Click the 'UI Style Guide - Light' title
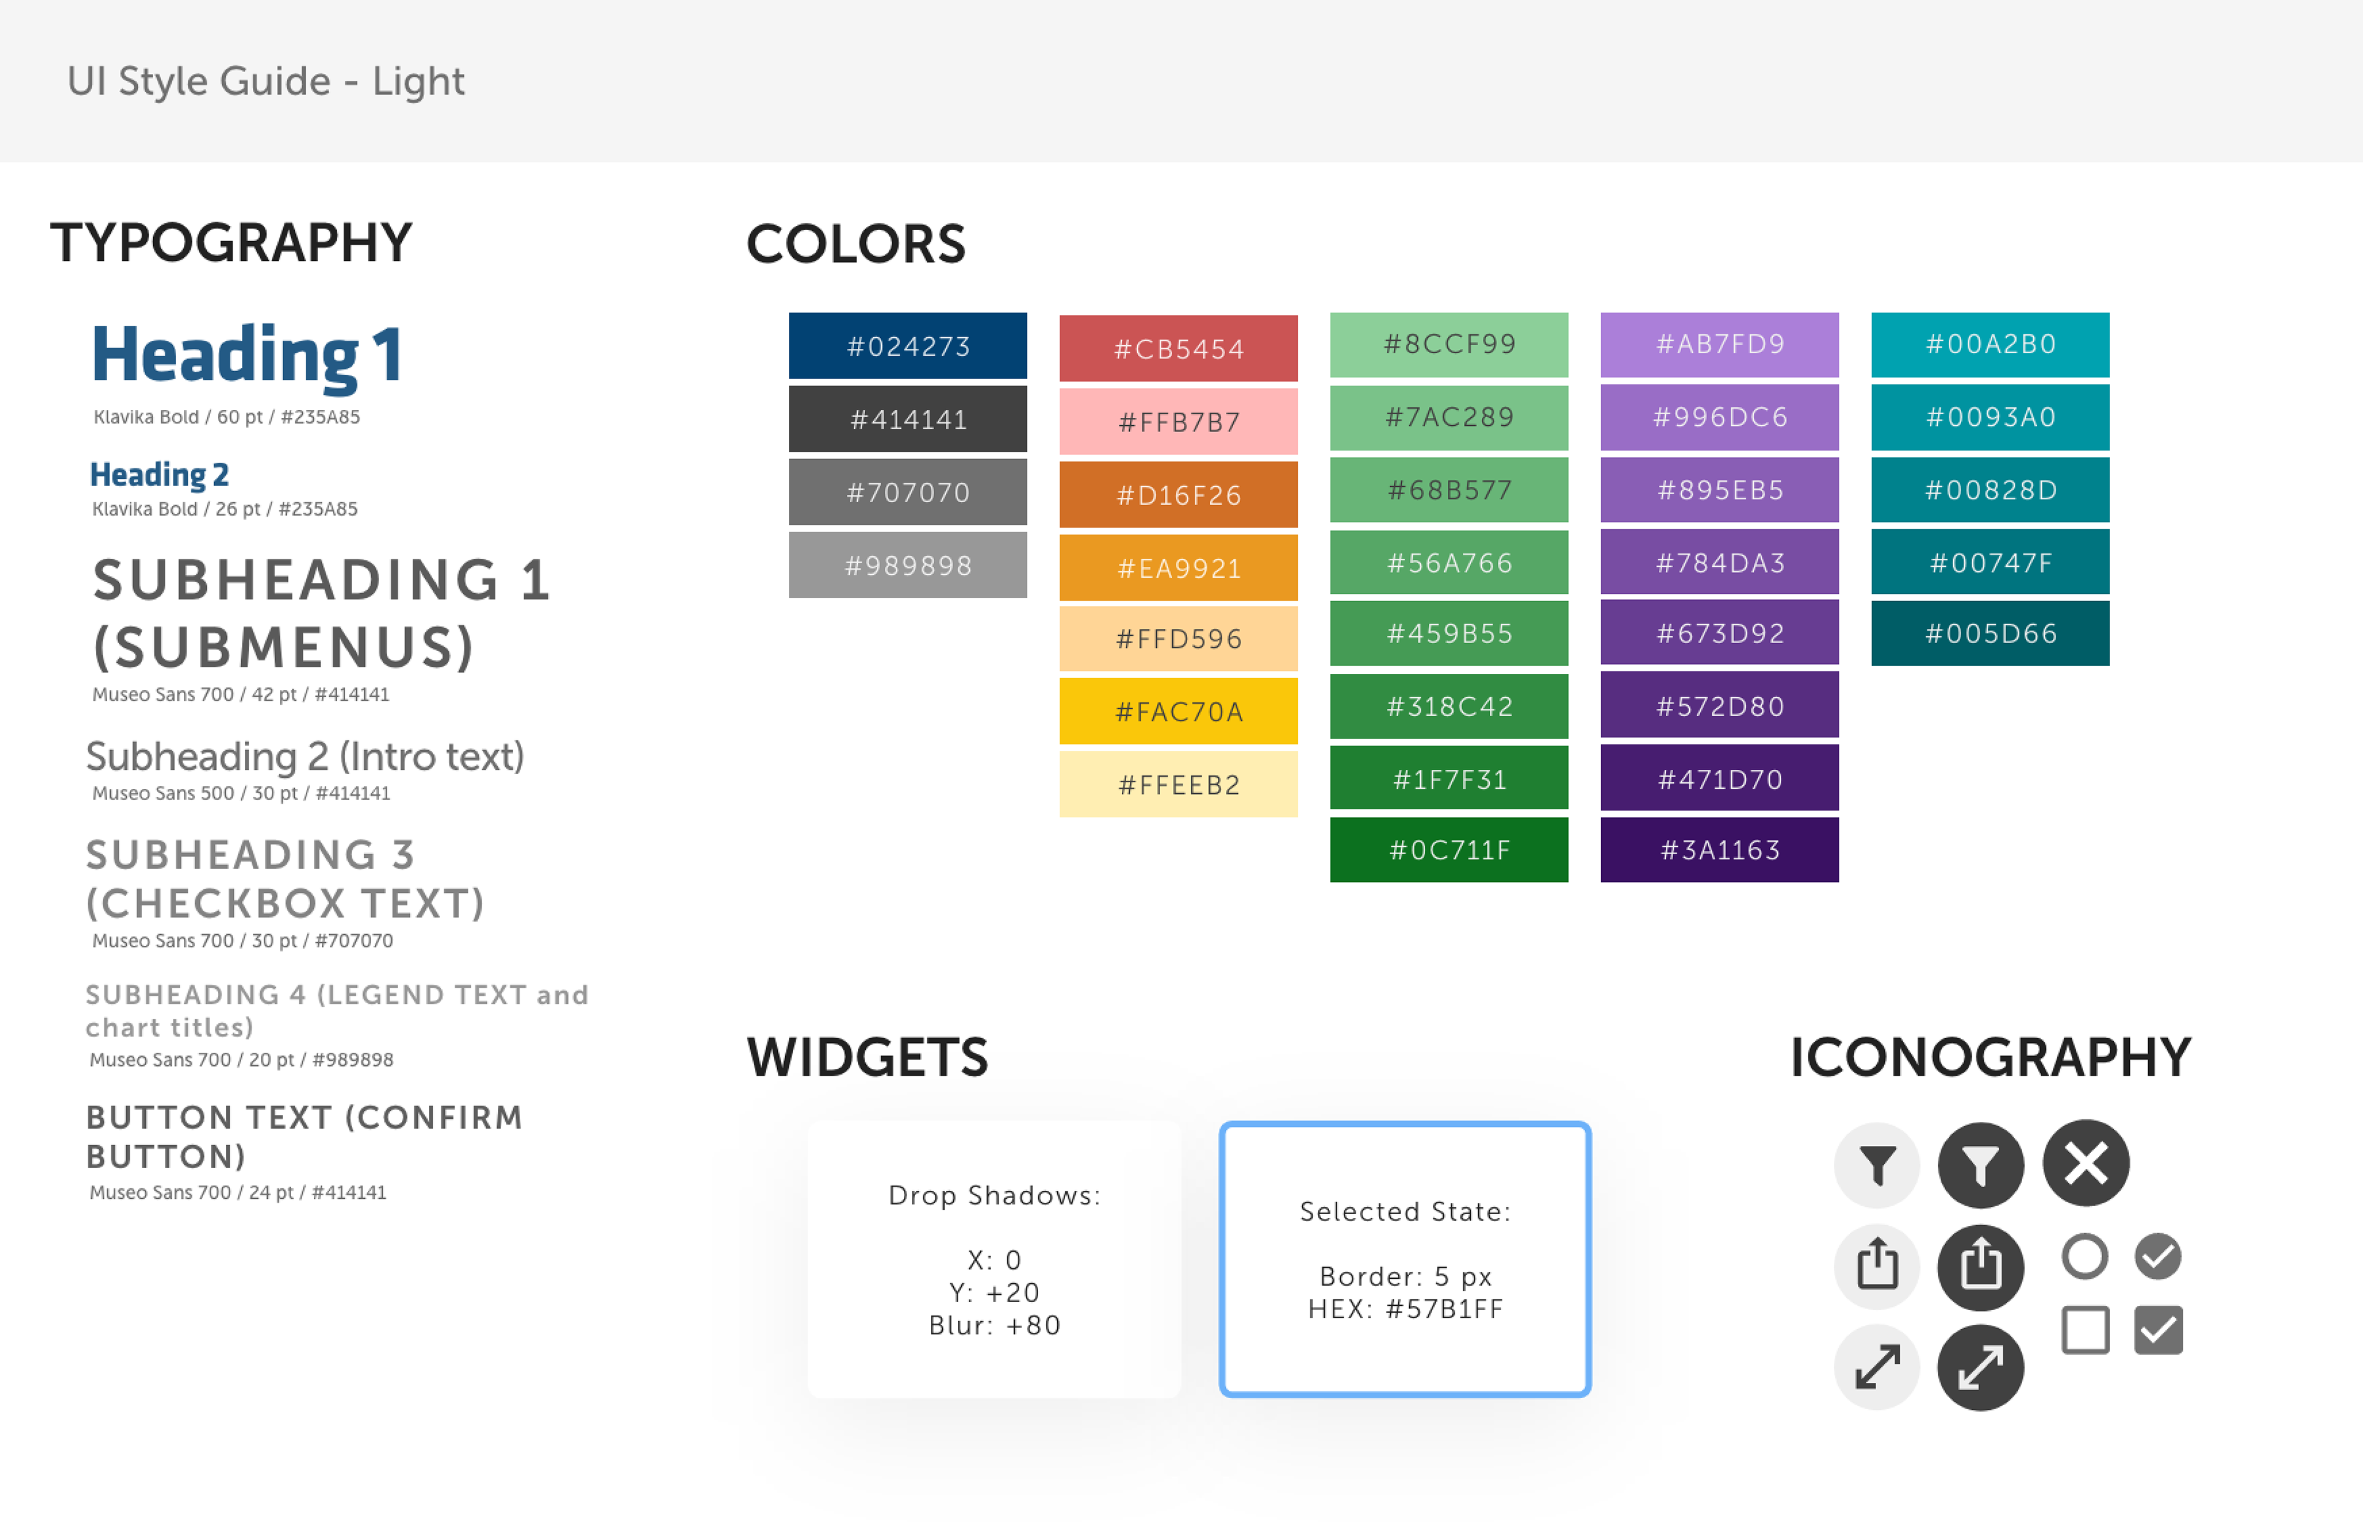The width and height of the screenshot is (2363, 1536). [x=265, y=81]
